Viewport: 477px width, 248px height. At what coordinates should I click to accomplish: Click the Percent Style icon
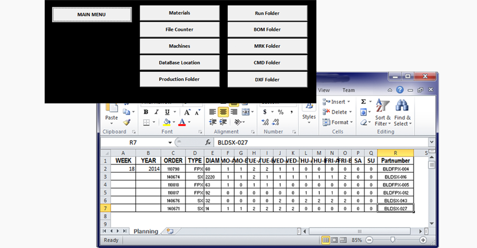pyautogui.click(x=281, y=112)
